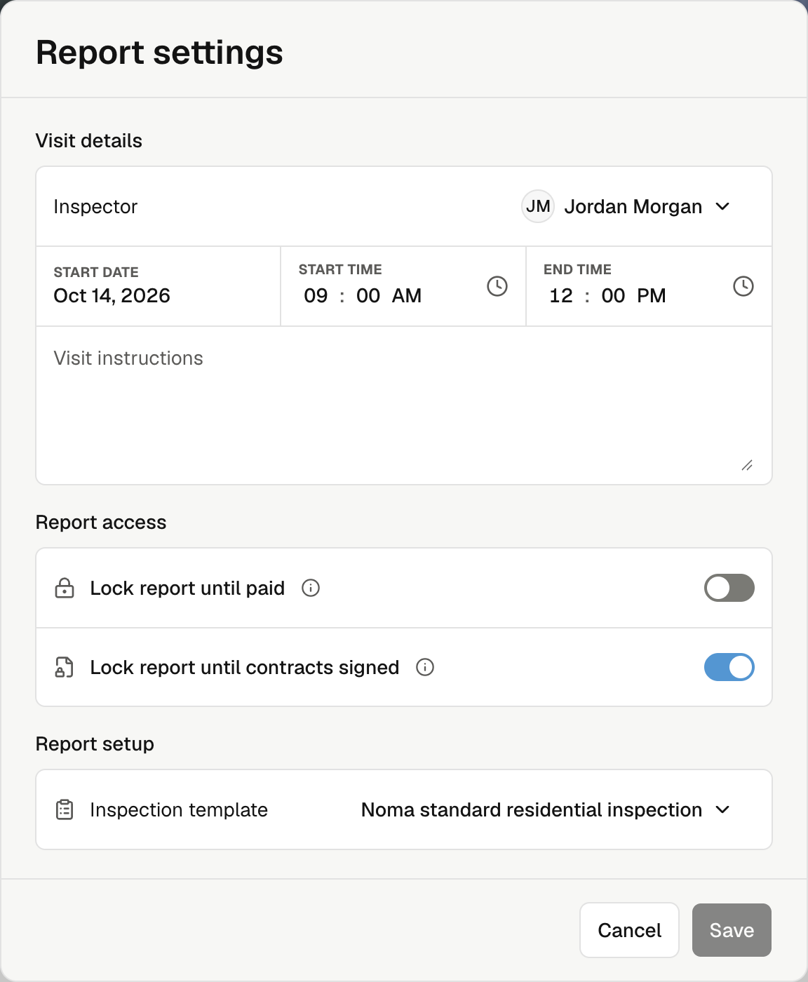Open the Inspection template dropdown chevron
Image resolution: width=808 pixels, height=982 pixels.
tap(722, 809)
